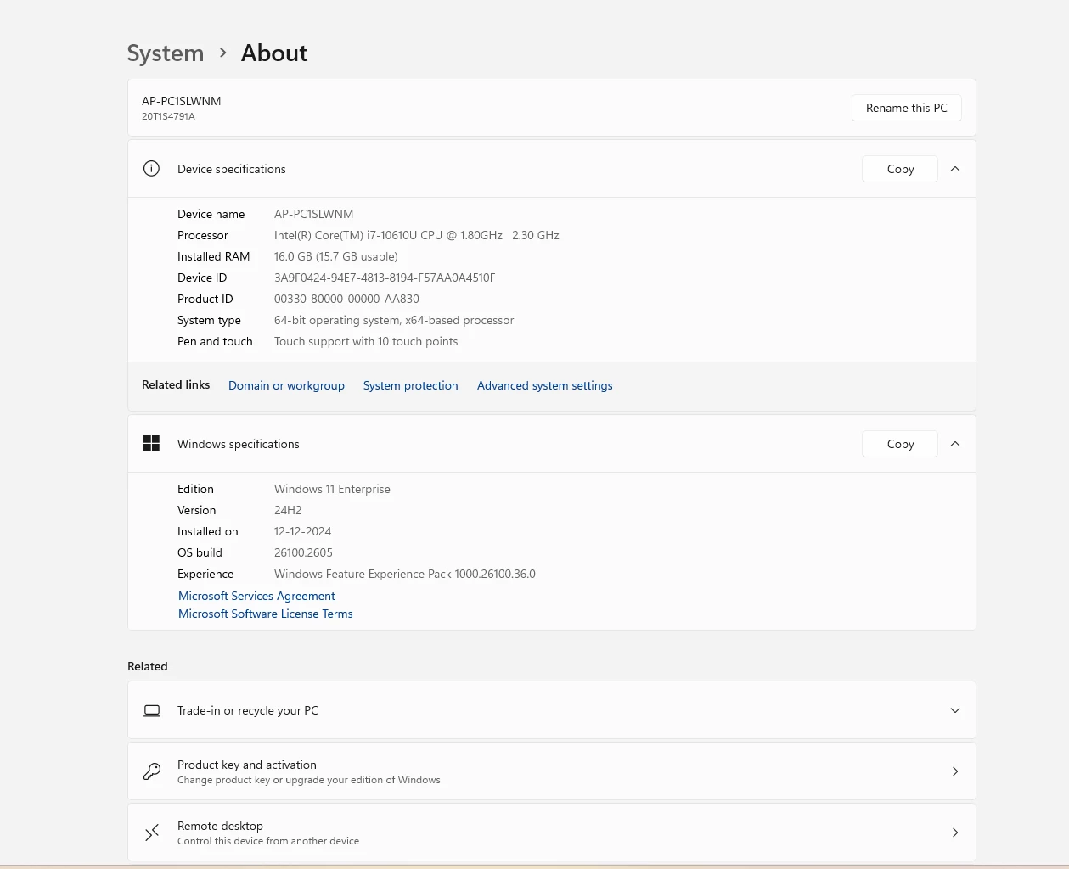Click Product ID value 00330-80000-00000-AA830
Viewport: 1069px width, 869px height.
click(x=346, y=299)
